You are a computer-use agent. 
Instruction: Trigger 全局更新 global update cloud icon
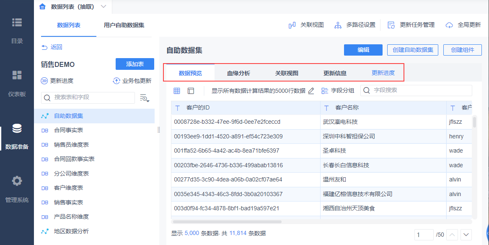[x=449, y=25]
